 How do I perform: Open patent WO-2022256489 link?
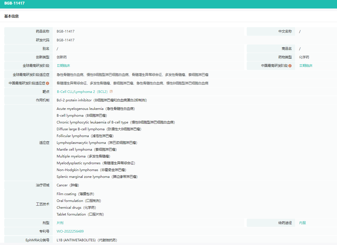70,231
